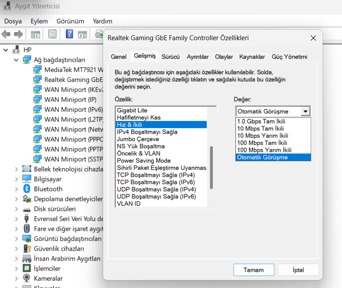Click the WAN Miniport (IP) adapter icon

click(37, 99)
